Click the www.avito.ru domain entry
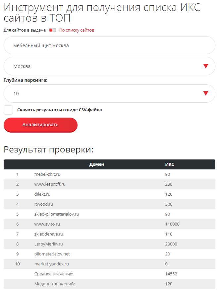 click(x=47, y=224)
